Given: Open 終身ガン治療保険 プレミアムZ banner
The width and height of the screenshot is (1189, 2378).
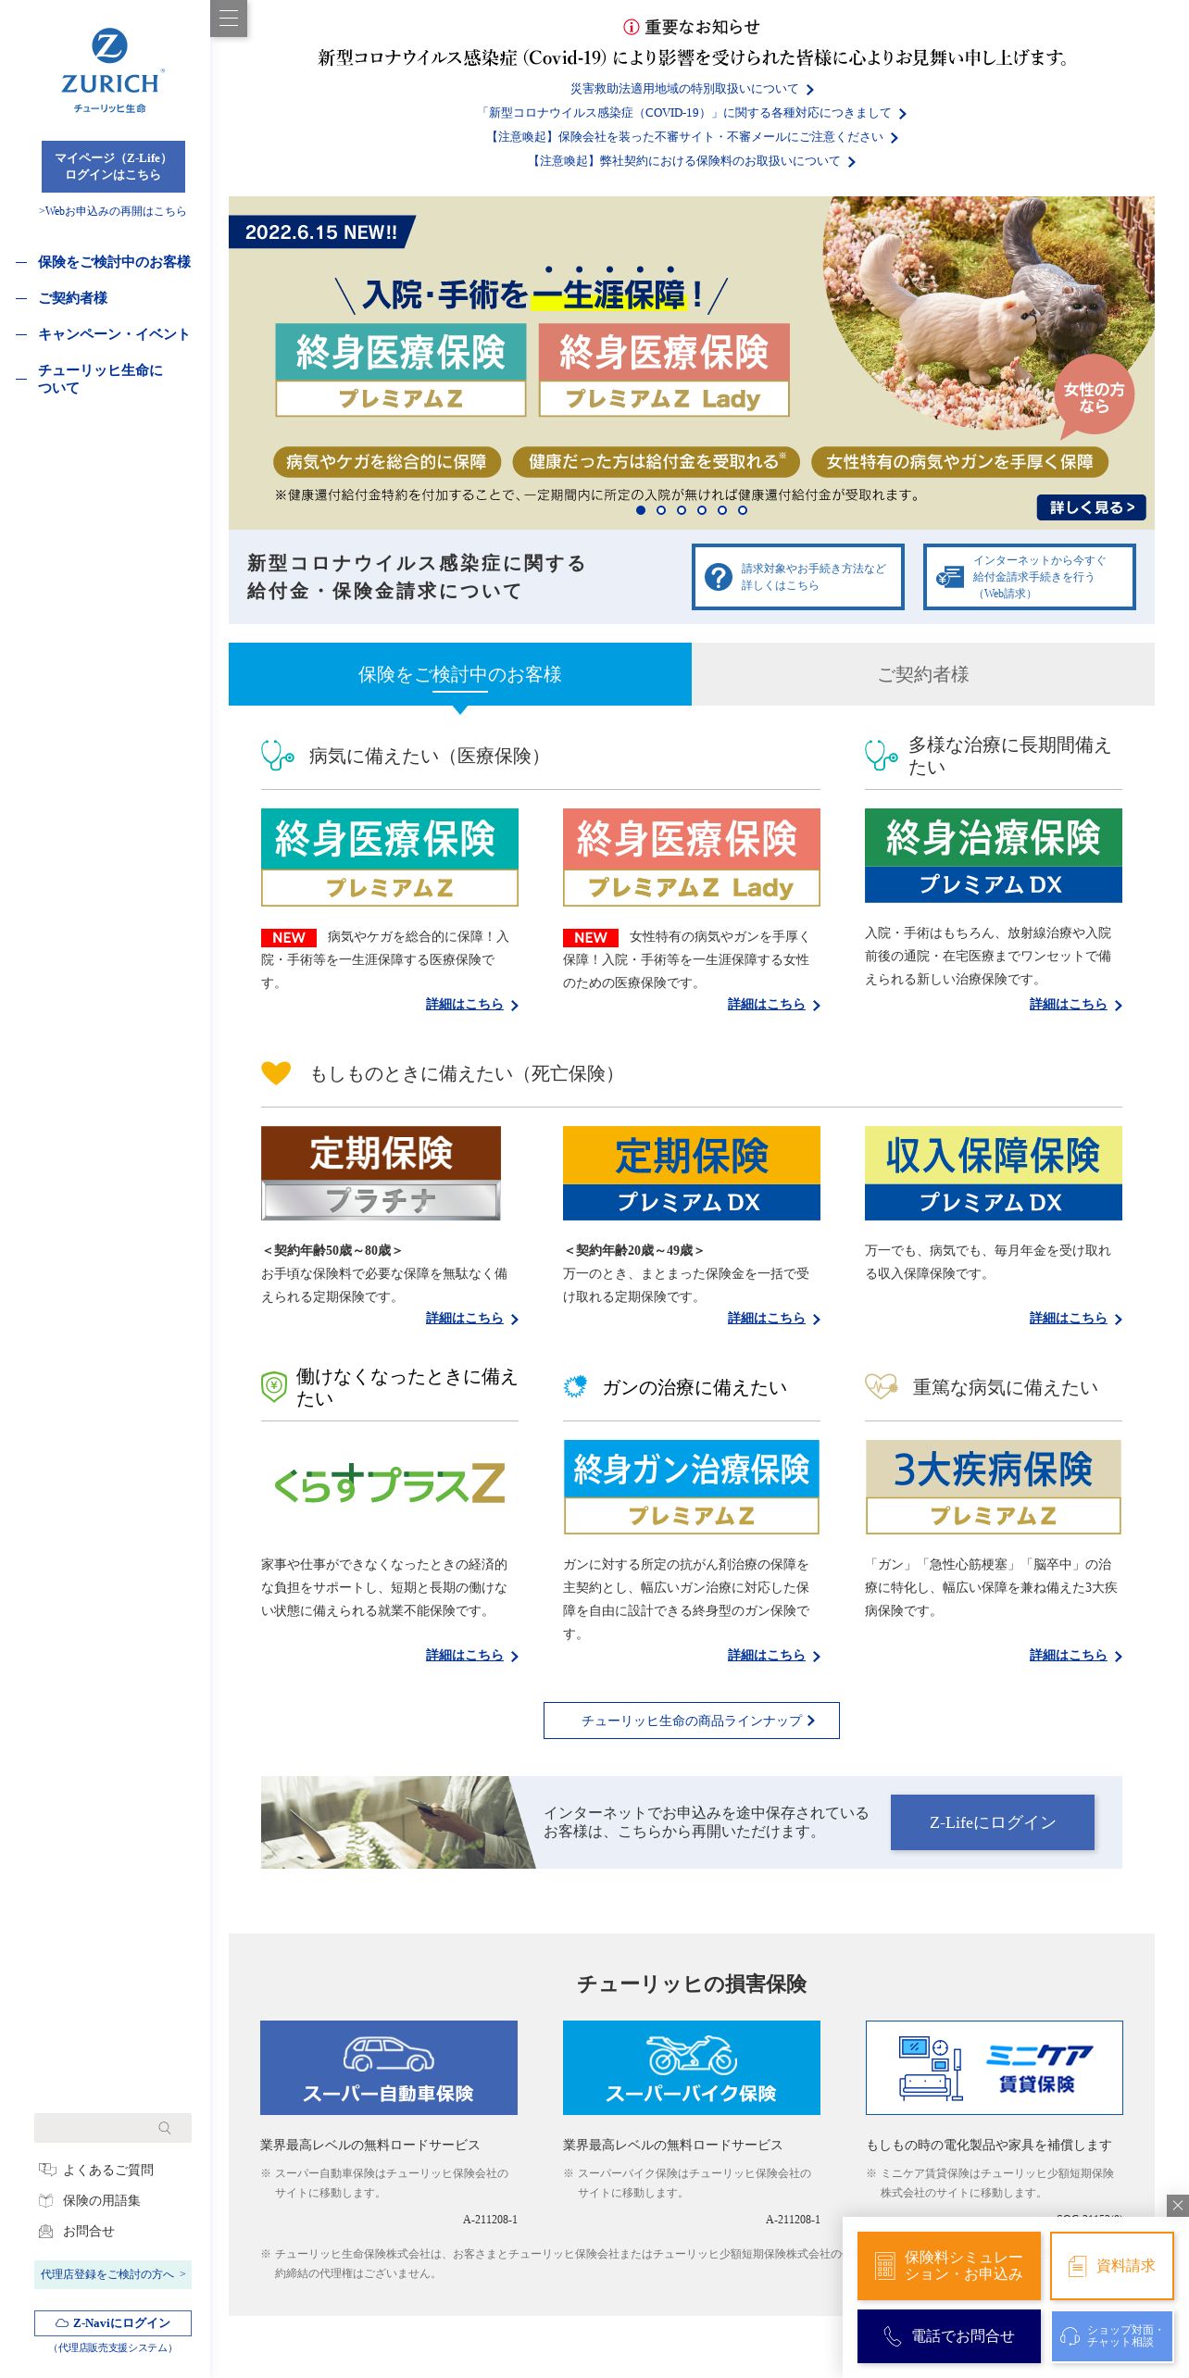Looking at the screenshot, I should 692,1487.
